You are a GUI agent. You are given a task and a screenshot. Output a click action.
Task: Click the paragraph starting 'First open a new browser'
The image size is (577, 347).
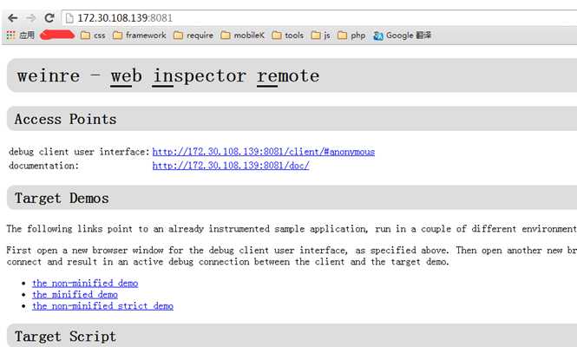(x=292, y=256)
